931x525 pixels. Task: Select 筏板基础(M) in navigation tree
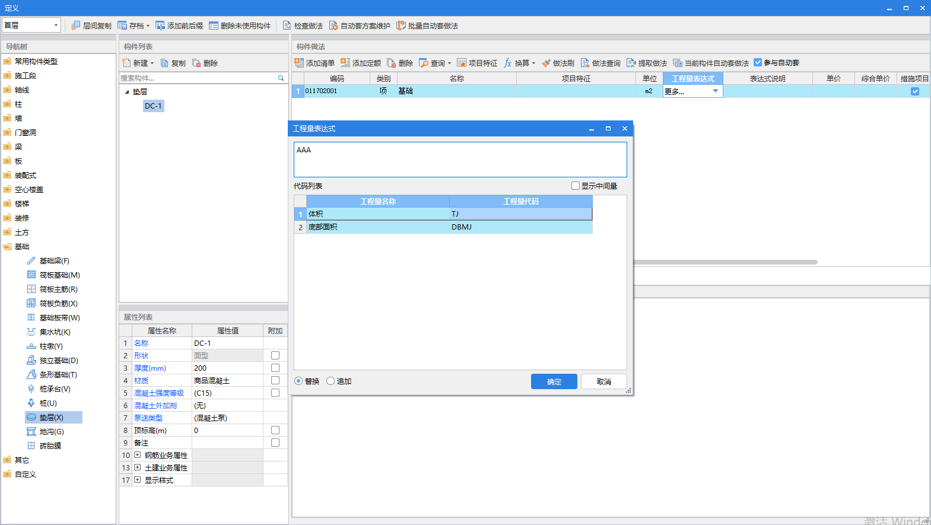[x=59, y=275]
